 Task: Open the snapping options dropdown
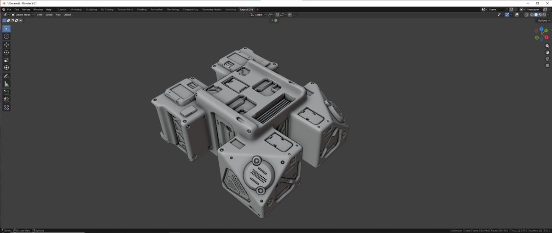point(283,14)
